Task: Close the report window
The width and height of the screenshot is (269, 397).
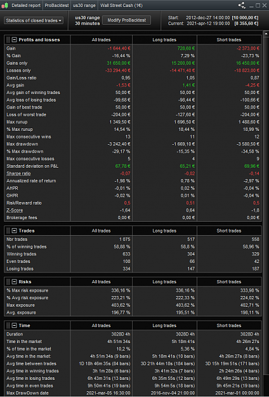Action: 264,5
